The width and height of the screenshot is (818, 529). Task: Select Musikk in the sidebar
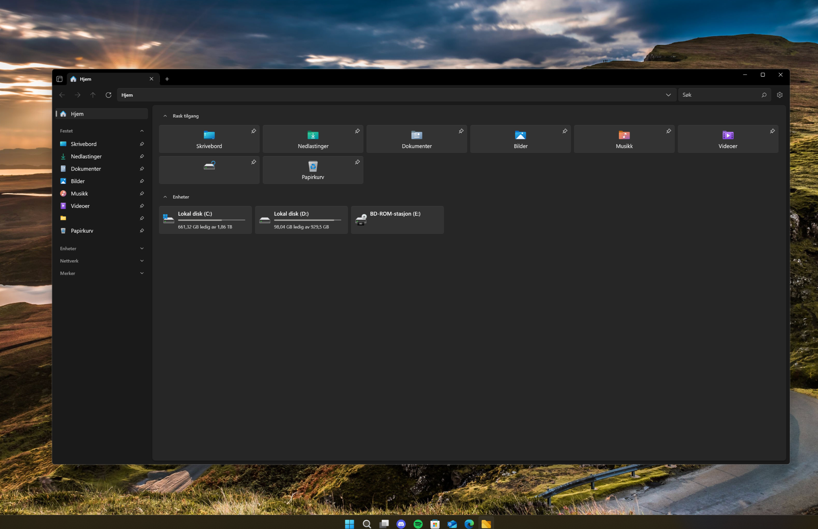[79, 193]
